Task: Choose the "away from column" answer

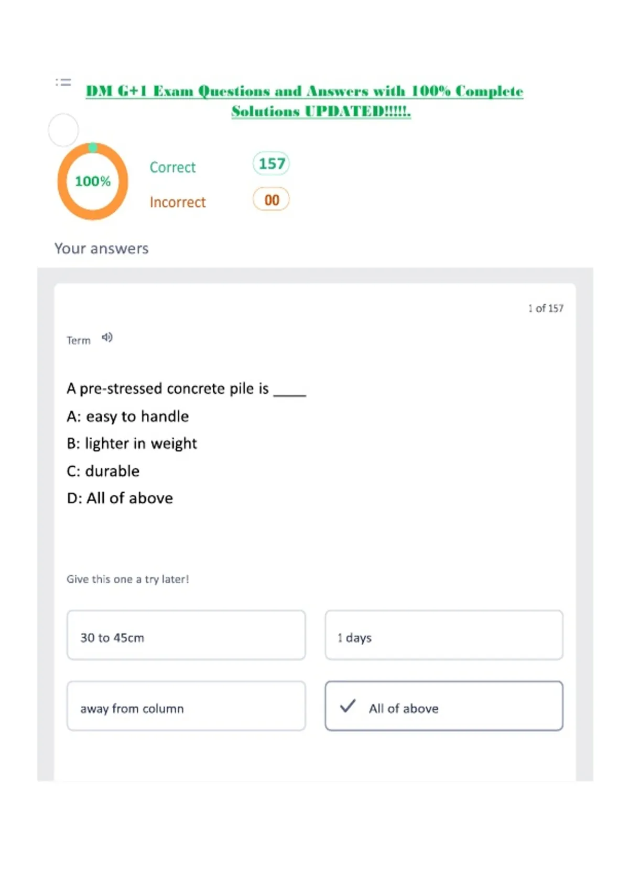Action: point(186,706)
